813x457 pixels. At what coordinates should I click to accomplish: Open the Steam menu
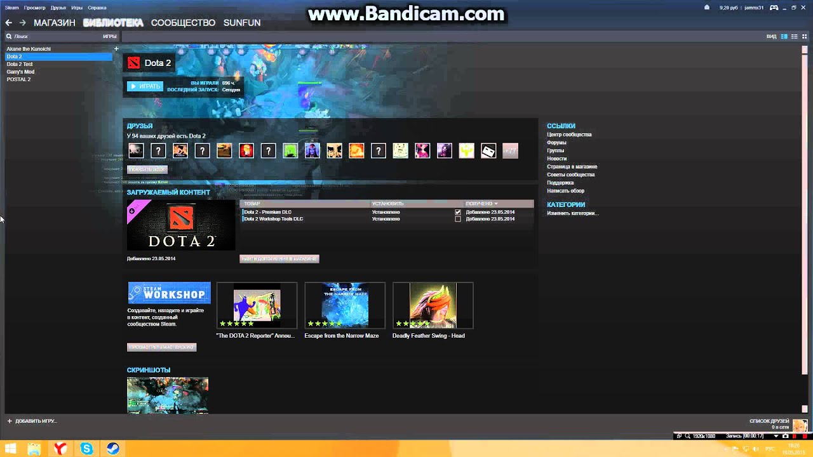point(12,8)
